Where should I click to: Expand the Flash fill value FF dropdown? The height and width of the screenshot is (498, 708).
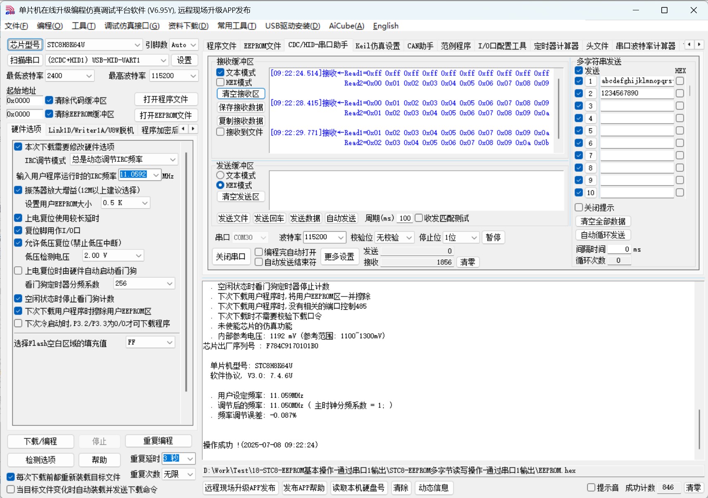pos(169,342)
